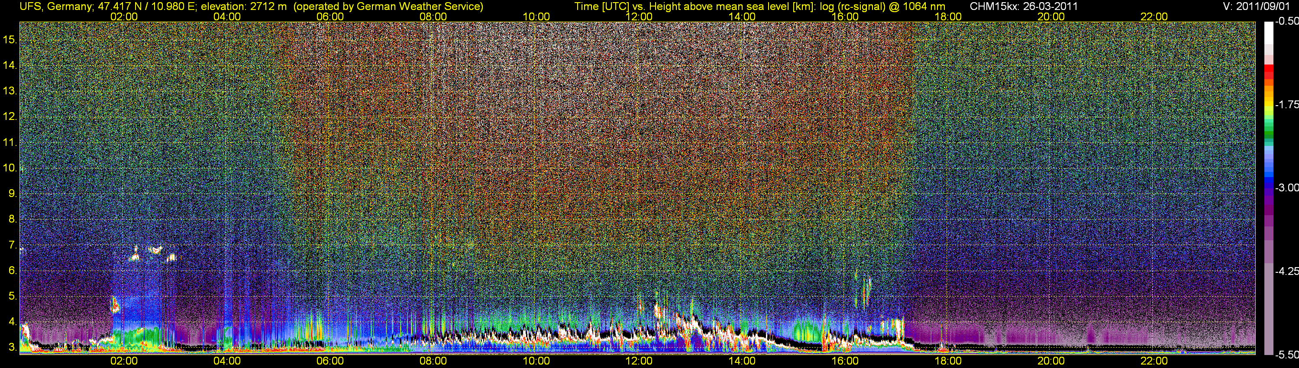1299x368 pixels.
Task: Click the '5.' height axis label
Action: (13, 297)
